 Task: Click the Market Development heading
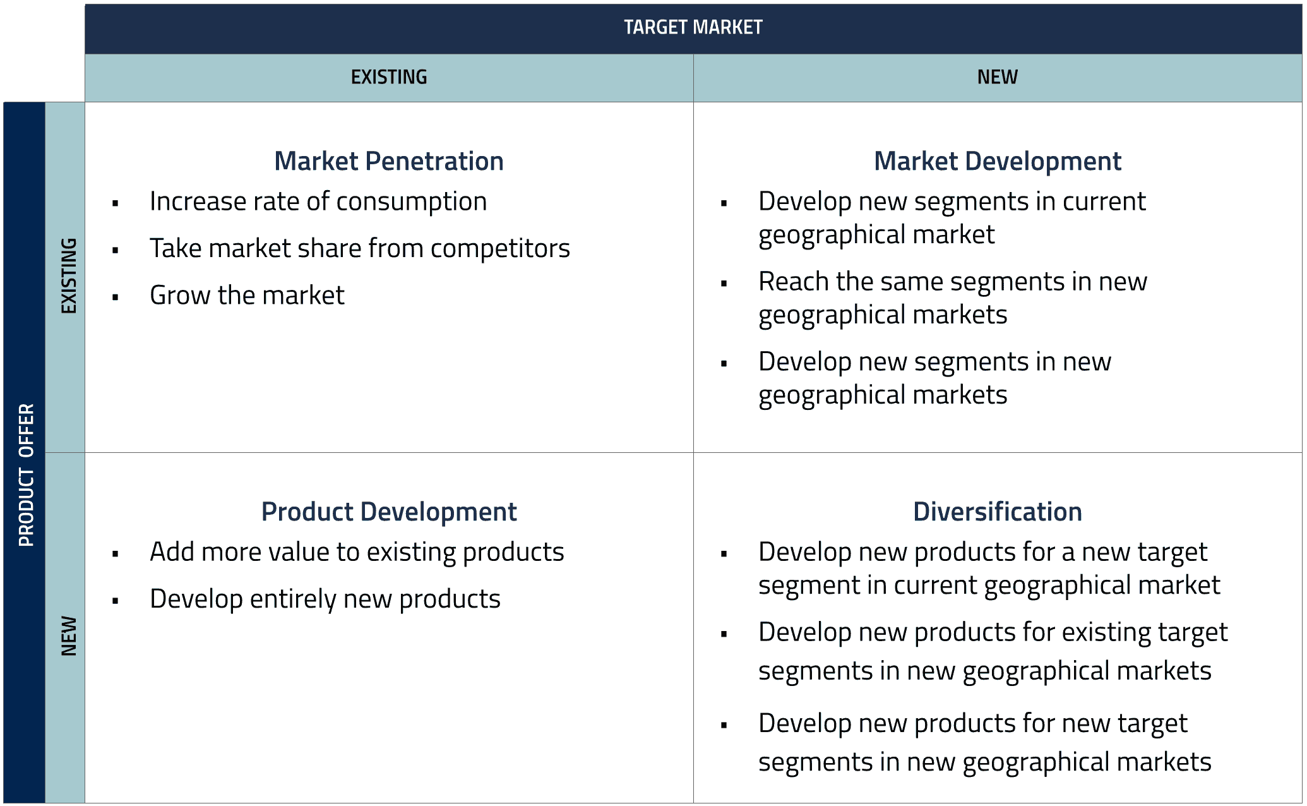coord(996,161)
